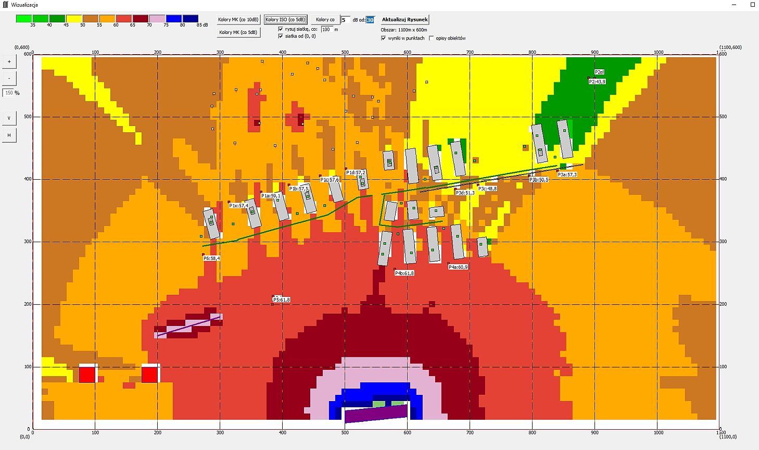The width and height of the screenshot is (759, 450).
Task: Click the red square source near x=200
Action: point(150,374)
